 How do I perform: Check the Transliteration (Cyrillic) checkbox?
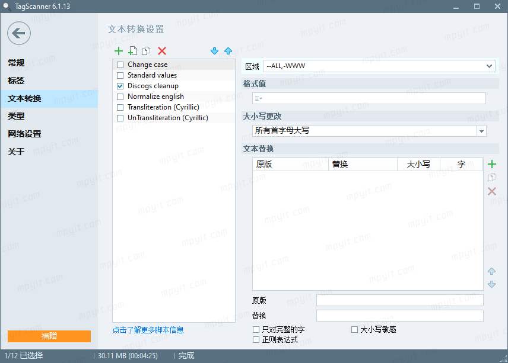(x=120, y=107)
